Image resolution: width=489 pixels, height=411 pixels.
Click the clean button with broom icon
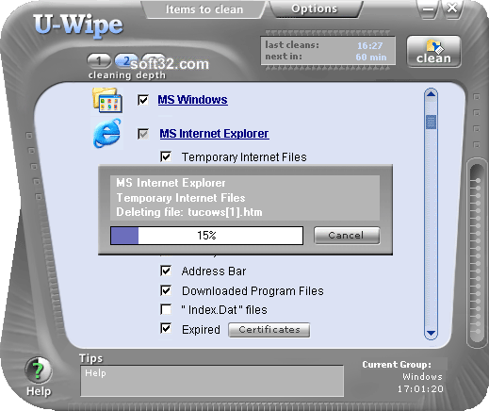coord(433,52)
